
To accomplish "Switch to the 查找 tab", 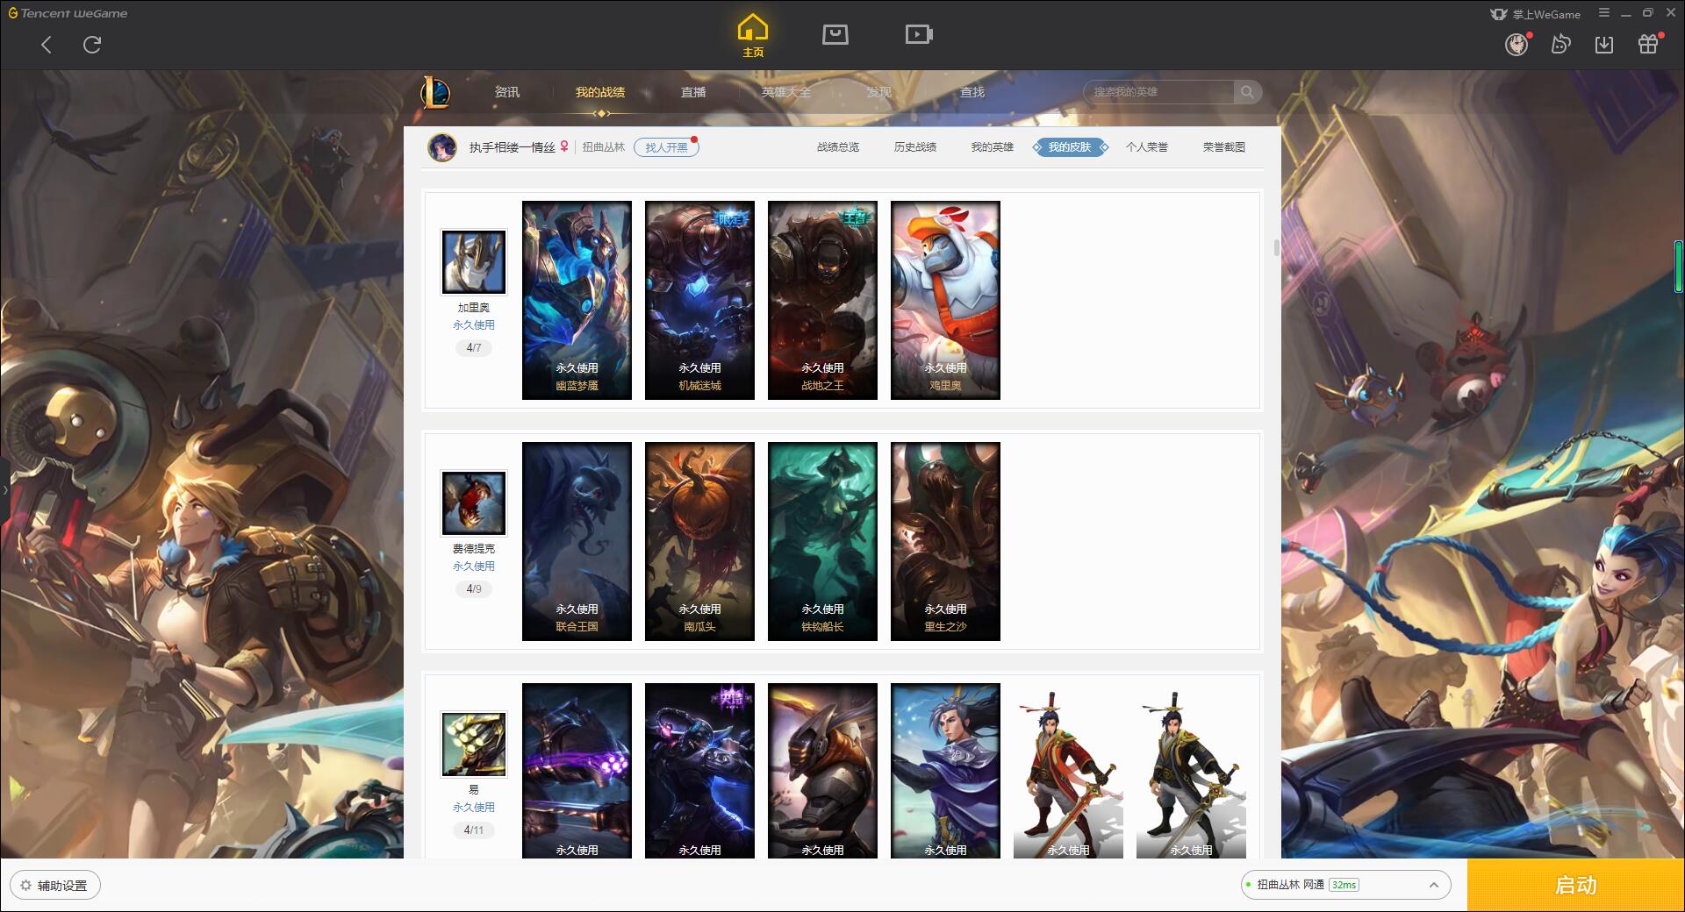I will click(972, 92).
